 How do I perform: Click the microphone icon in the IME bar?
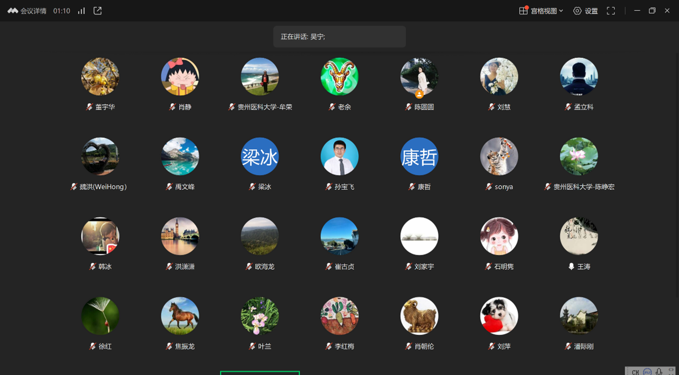point(659,372)
